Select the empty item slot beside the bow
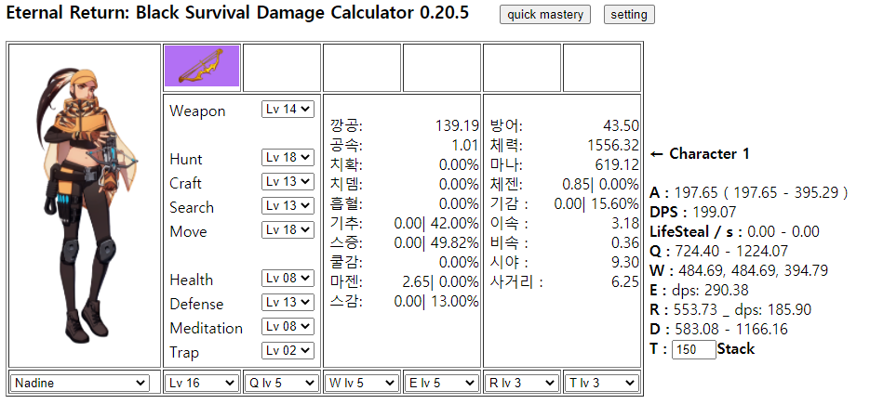870x404 pixels. tap(282, 68)
